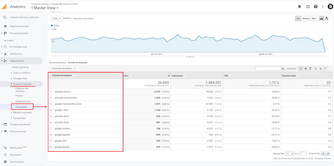Click the Analytics logo icon
The image size is (334, 166).
click(x=4, y=7)
